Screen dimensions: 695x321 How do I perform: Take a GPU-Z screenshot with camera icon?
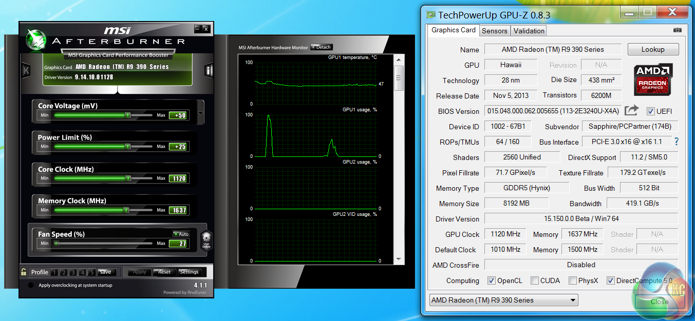(x=678, y=30)
